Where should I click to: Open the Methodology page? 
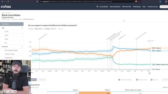tap(137, 7)
